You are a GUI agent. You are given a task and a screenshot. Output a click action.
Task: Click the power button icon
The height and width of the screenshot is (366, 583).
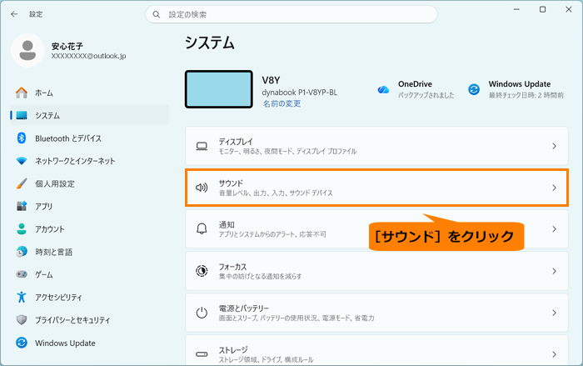202,313
